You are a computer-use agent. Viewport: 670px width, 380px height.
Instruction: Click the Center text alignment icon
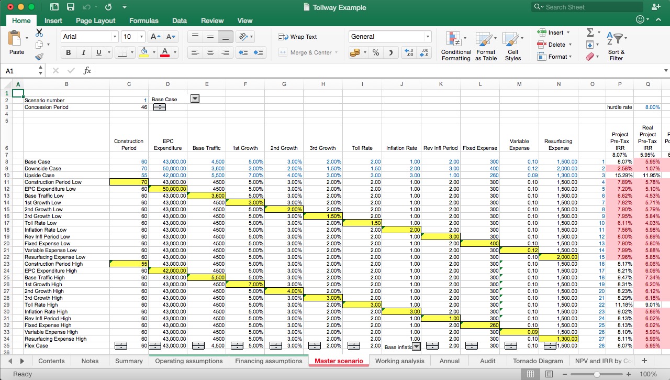pos(210,52)
